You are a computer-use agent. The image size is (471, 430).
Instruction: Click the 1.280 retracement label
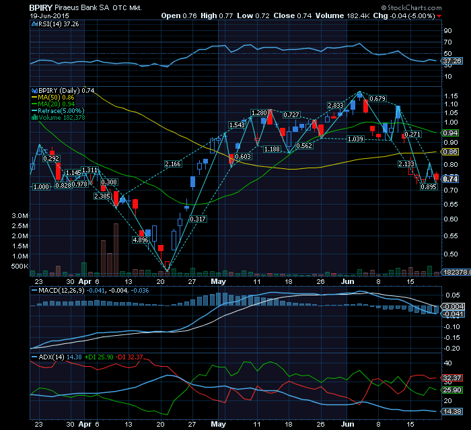259,112
